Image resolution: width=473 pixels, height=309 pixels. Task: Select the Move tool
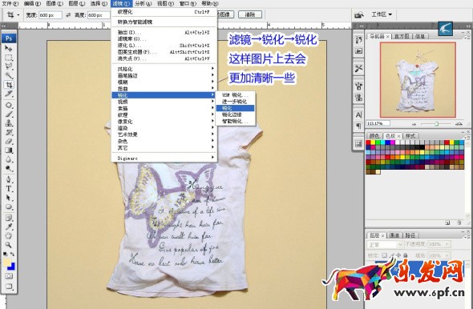click(9, 48)
